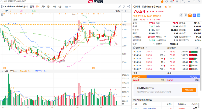Click 52周最高 value 206.79
The image size is (202, 109).
coord(151,37)
